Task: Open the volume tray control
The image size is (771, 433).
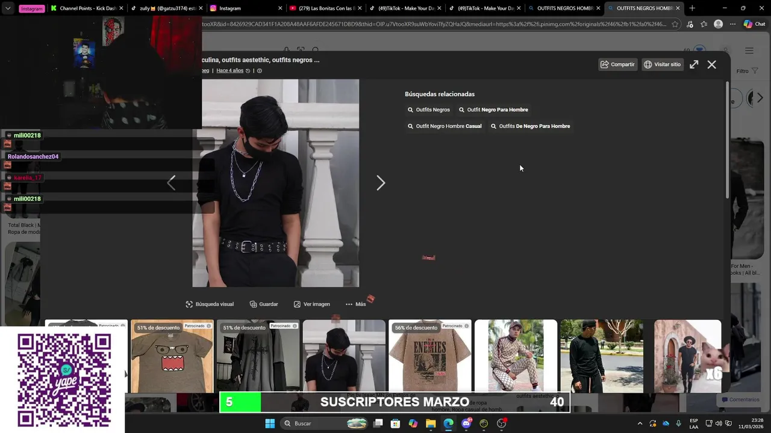Action: [719, 423]
